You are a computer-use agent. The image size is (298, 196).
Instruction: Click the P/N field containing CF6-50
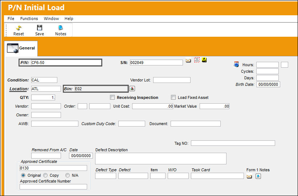tap(66, 63)
